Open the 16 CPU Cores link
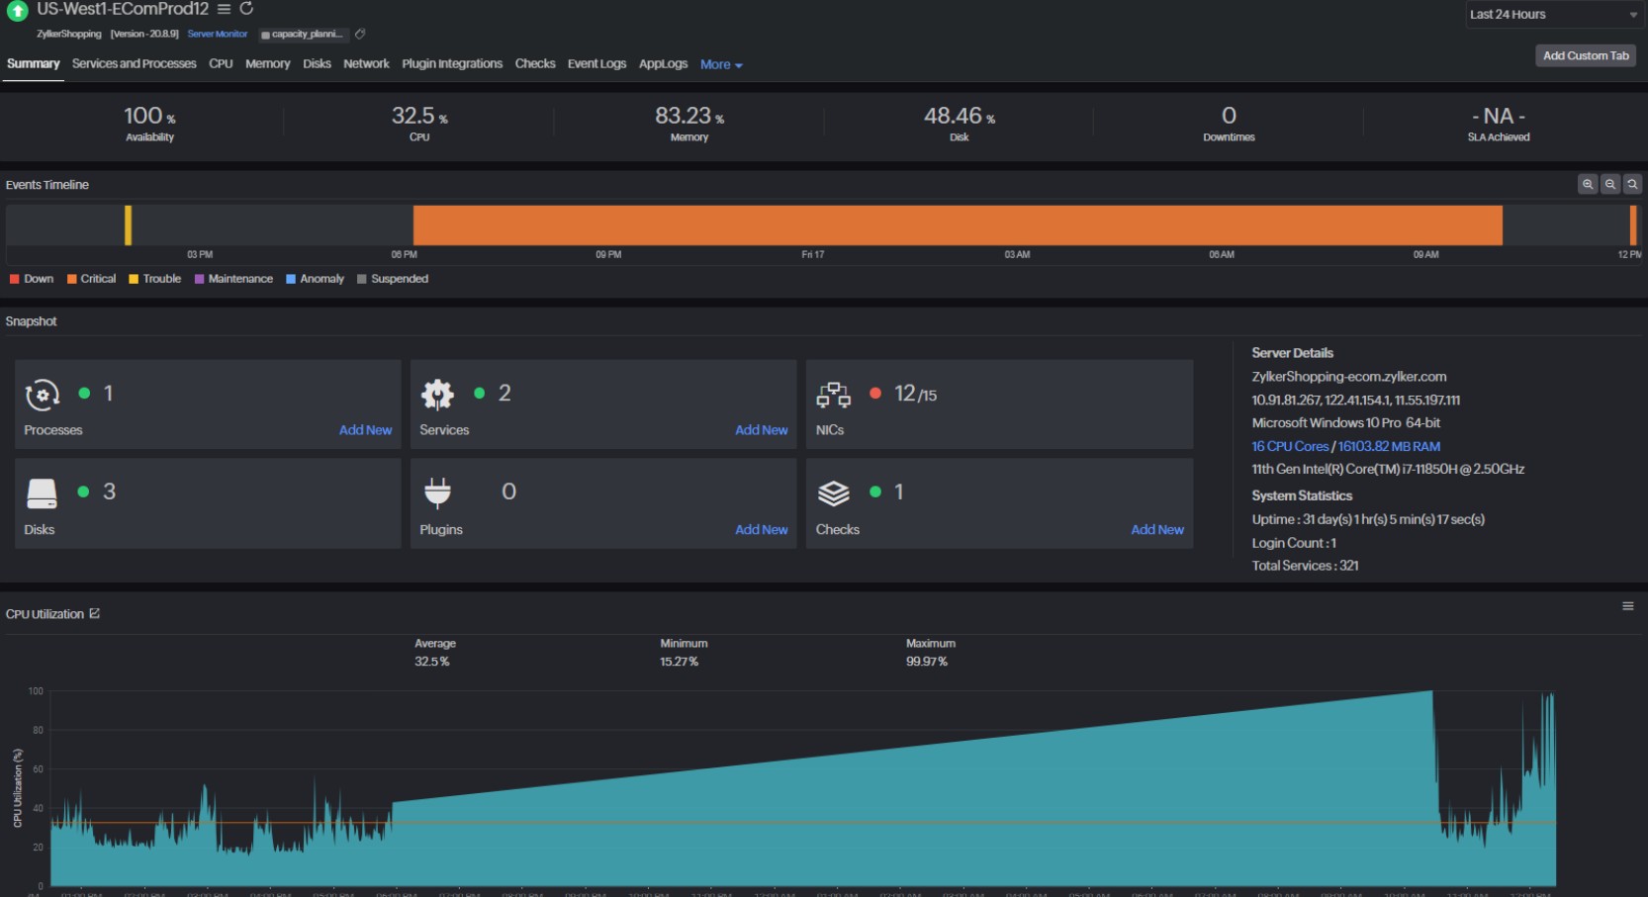 pyautogui.click(x=1290, y=446)
